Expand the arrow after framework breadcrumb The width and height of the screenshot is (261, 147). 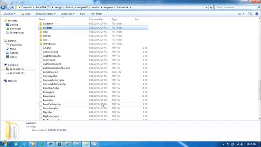(130, 7)
